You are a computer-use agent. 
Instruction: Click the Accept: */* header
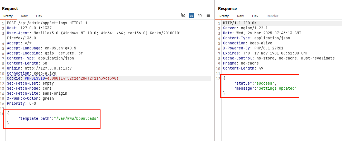tap(19, 43)
